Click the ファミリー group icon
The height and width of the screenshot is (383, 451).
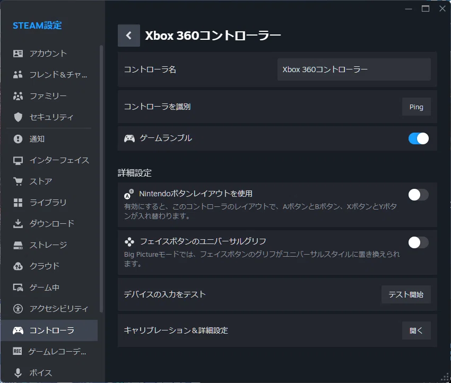tap(18, 96)
